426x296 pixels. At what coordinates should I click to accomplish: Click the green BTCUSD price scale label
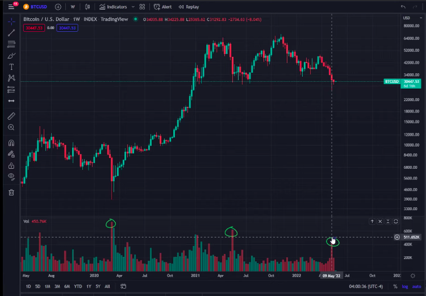[392, 82]
